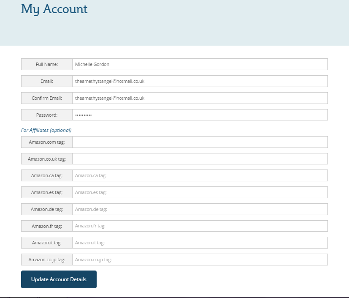Select the Password input field
Image resolution: width=349 pixels, height=298 pixels.
tap(200, 115)
